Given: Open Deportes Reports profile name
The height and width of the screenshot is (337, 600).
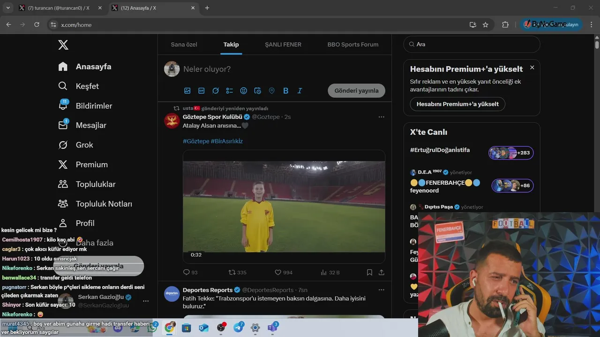Looking at the screenshot, I should coord(208,290).
